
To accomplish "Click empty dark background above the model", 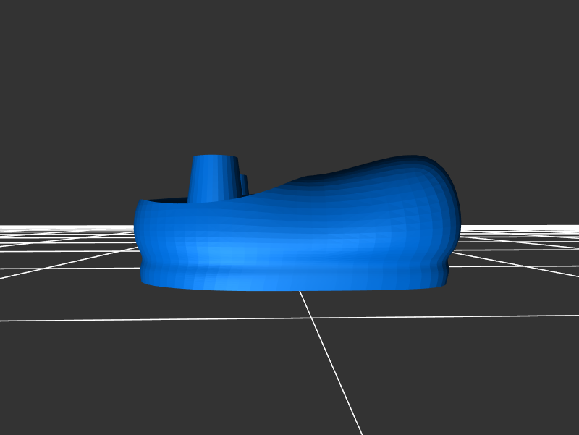I will pyautogui.click(x=289, y=72).
